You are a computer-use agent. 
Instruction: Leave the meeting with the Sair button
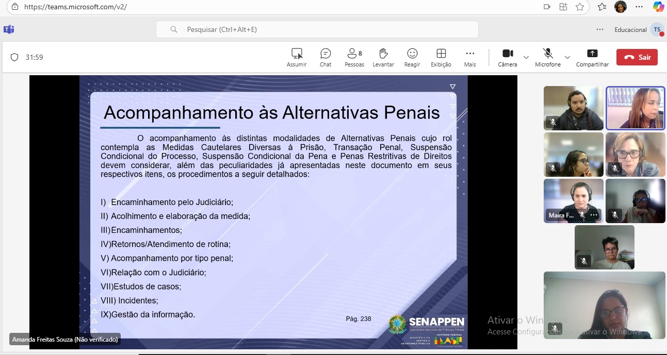[637, 57]
